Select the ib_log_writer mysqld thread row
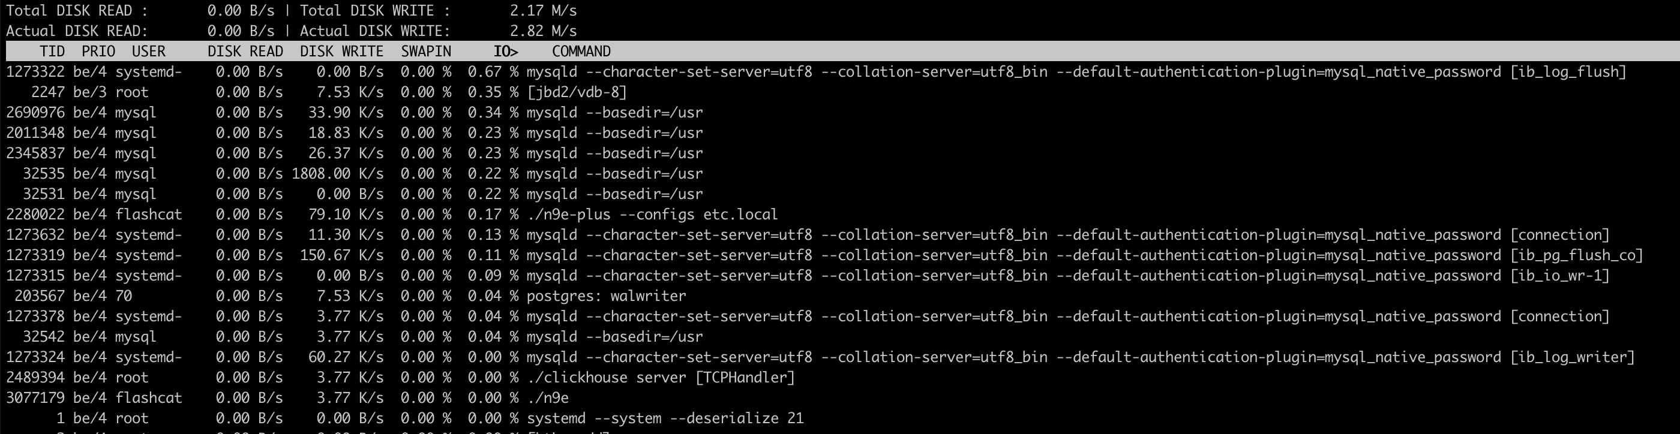This screenshot has height=434, width=1680. coord(820,357)
